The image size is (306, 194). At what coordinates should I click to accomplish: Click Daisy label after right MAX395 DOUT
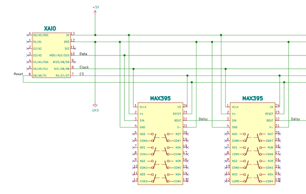tap(295, 119)
